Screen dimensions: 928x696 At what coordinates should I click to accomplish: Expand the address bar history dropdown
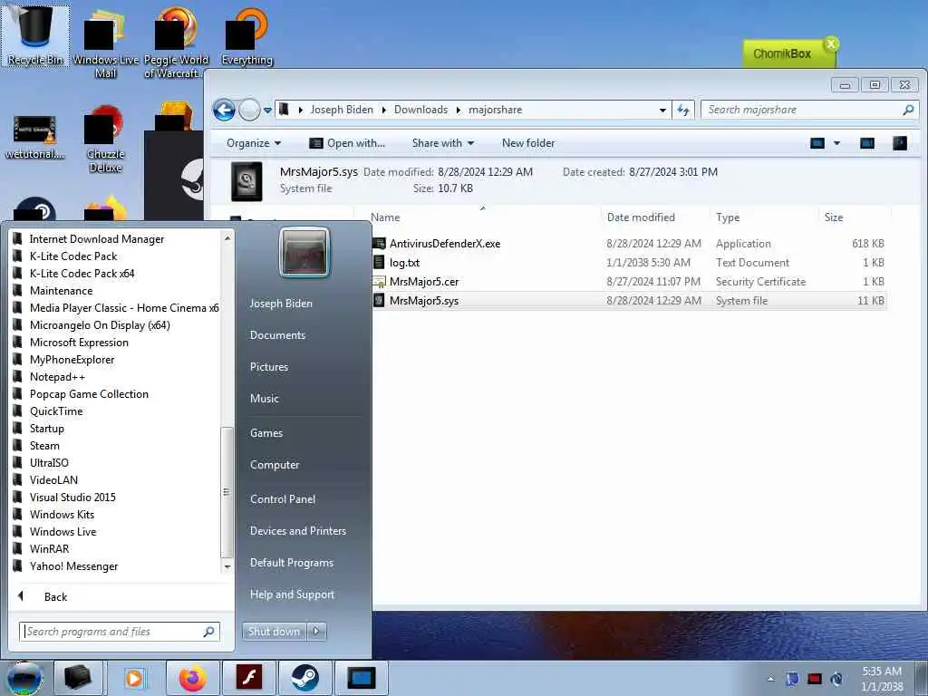point(662,110)
